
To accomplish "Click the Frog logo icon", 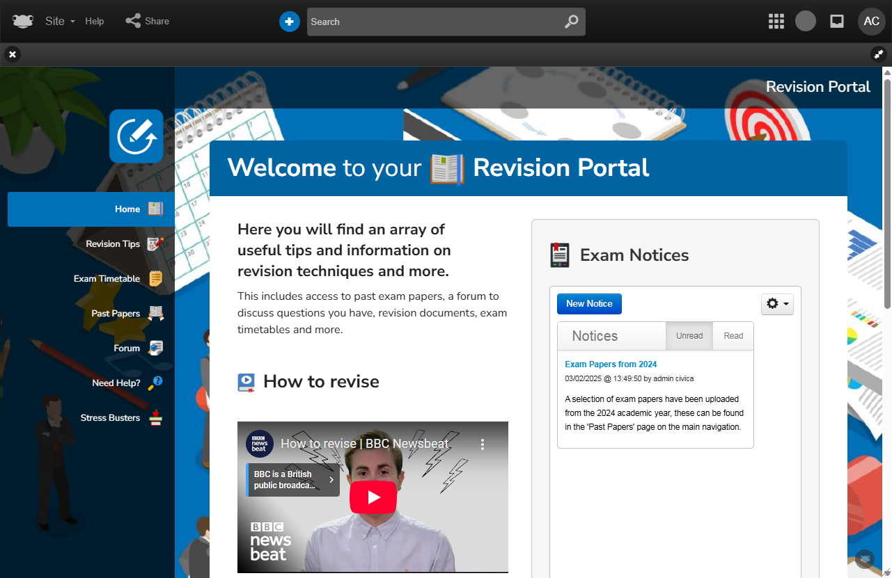I will coord(23,22).
